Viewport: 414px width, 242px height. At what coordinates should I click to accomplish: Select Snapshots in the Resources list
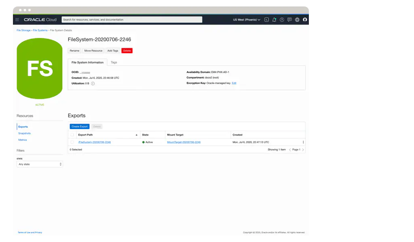(x=24, y=133)
